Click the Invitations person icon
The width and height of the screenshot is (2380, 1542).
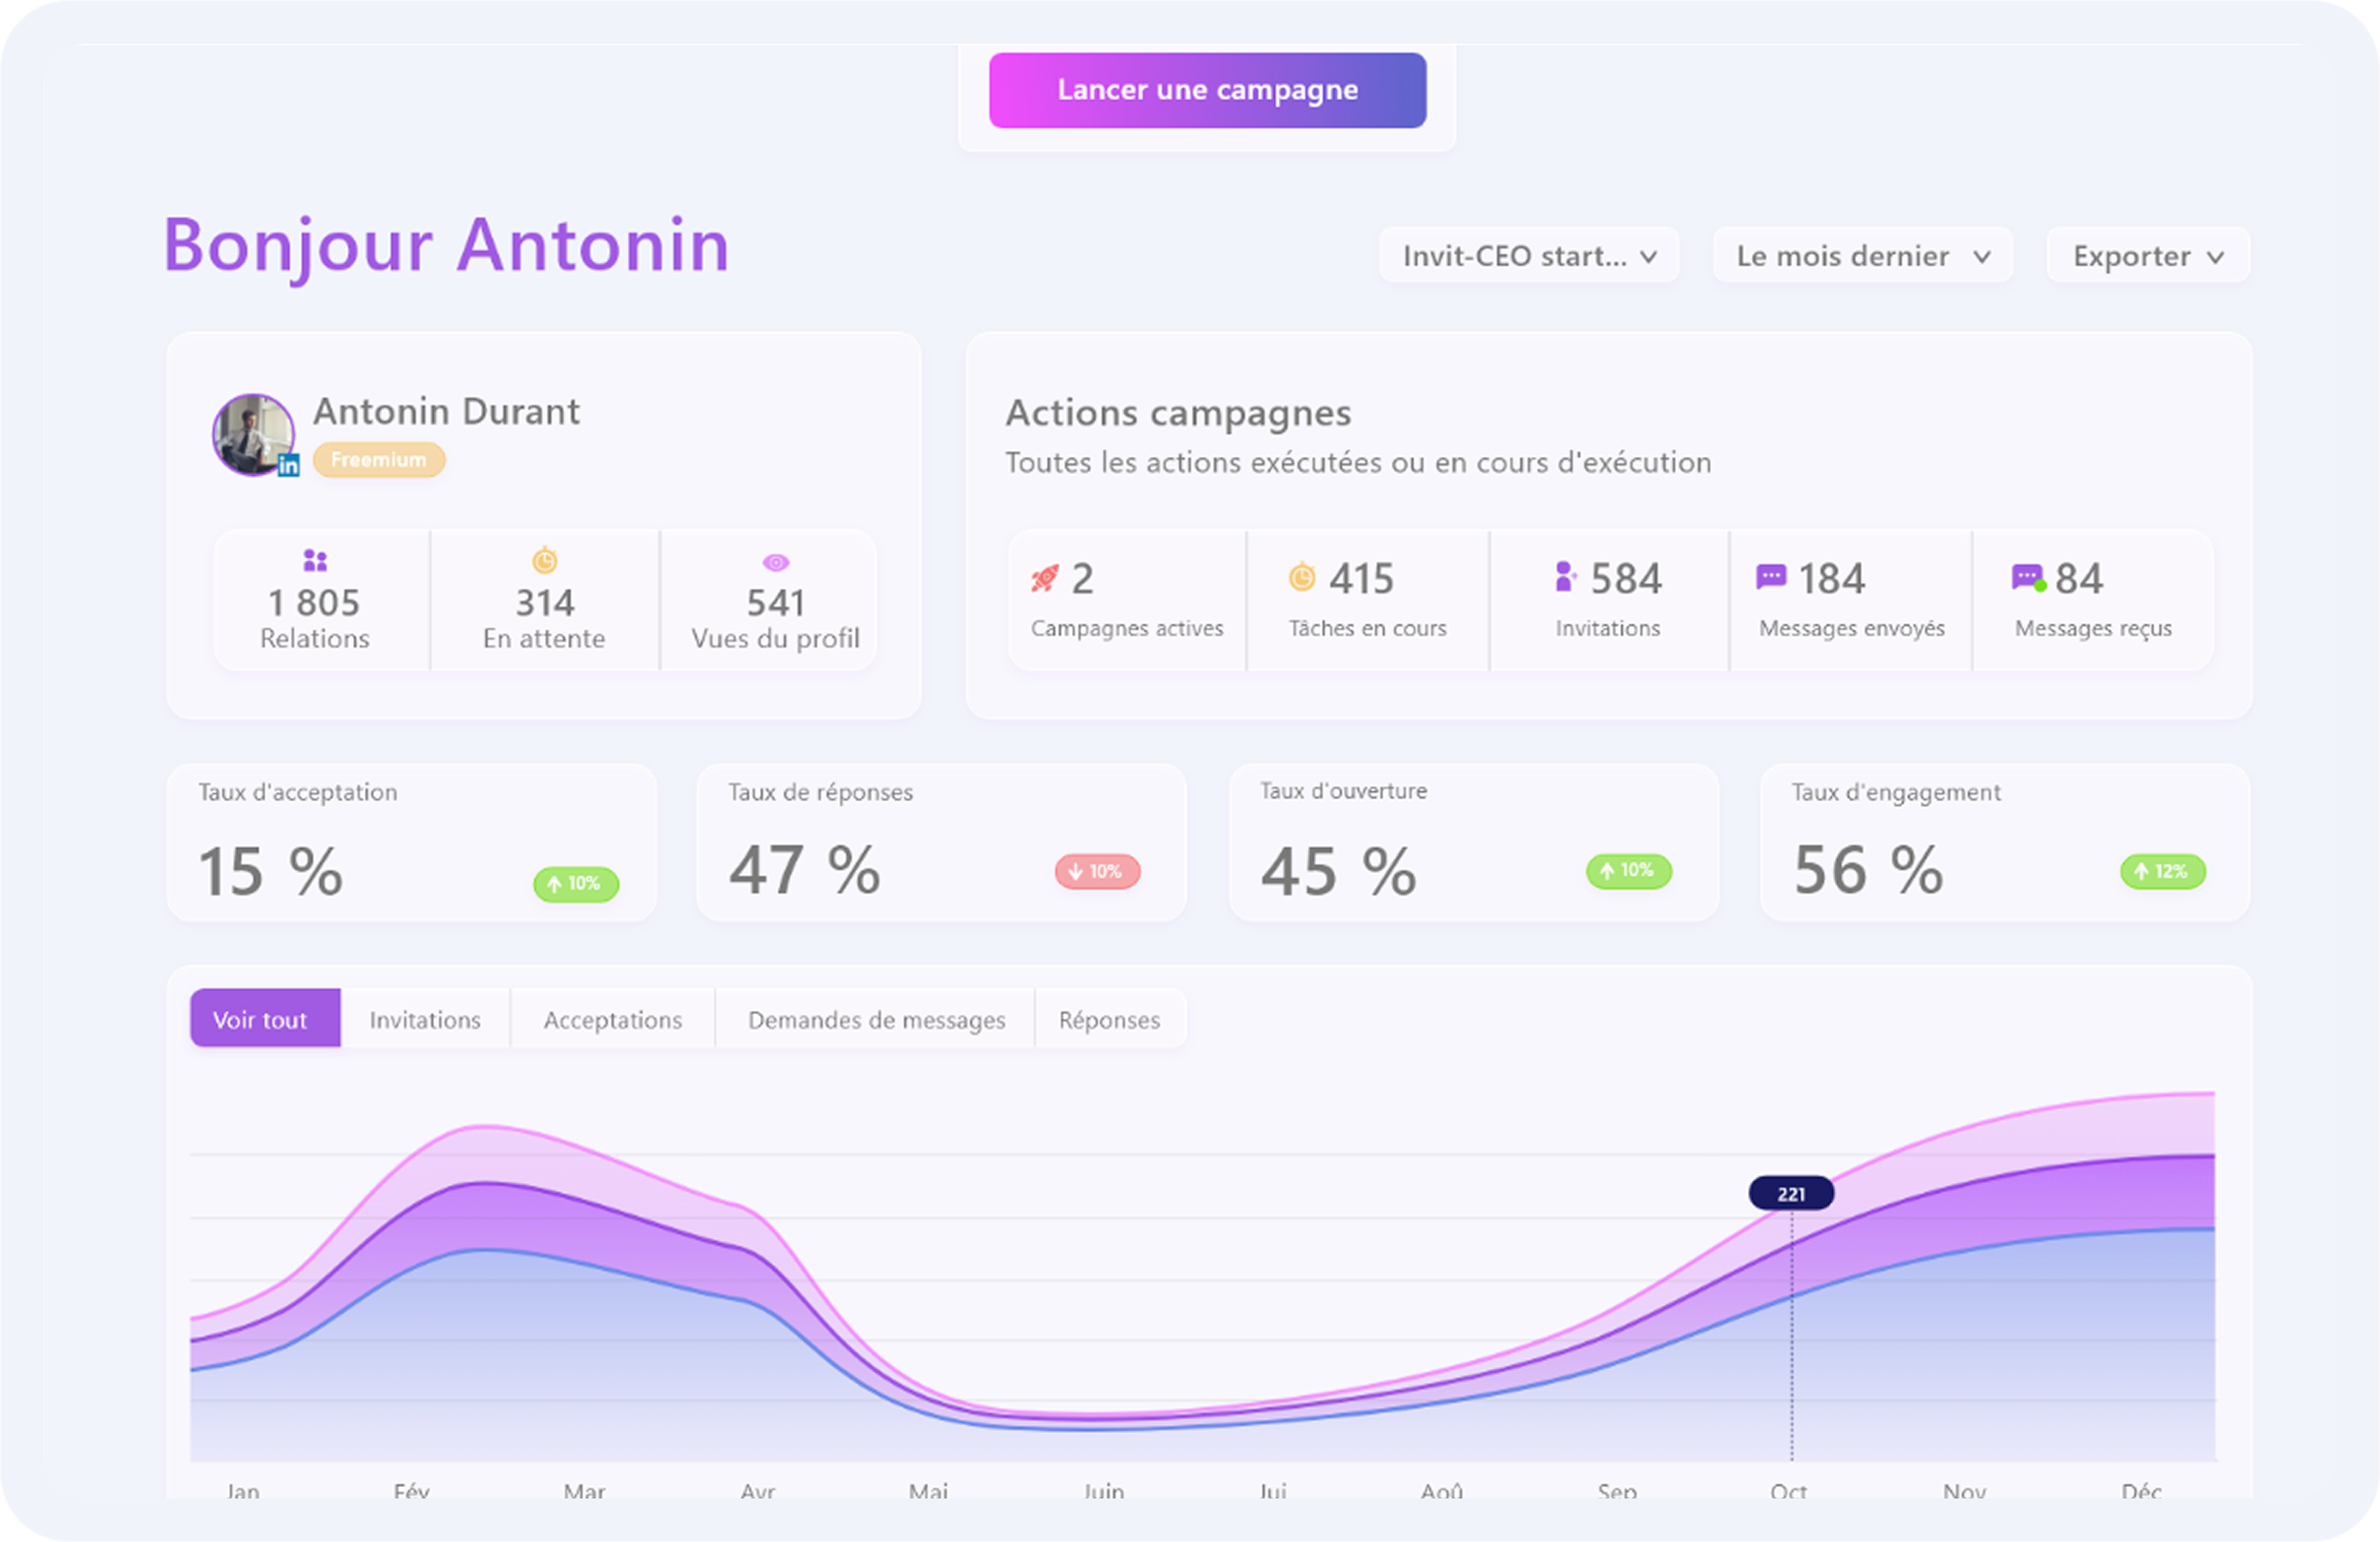tap(1565, 577)
